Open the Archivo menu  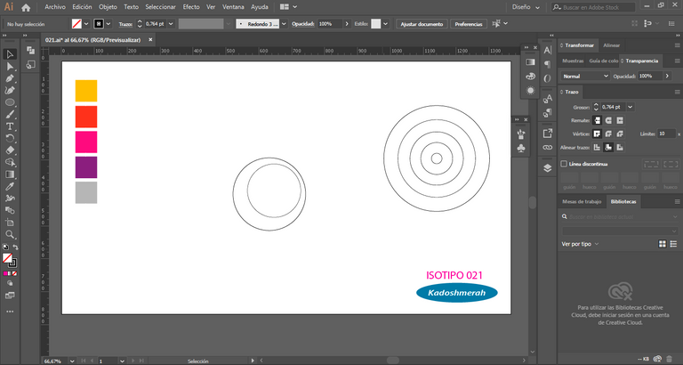(55, 7)
